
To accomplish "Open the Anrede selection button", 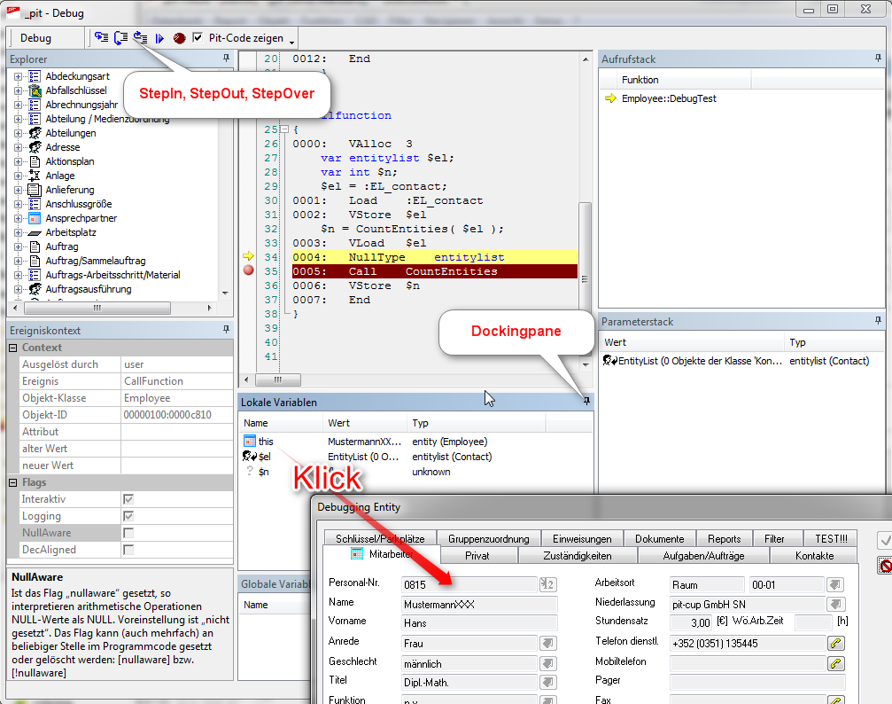I will 547,643.
